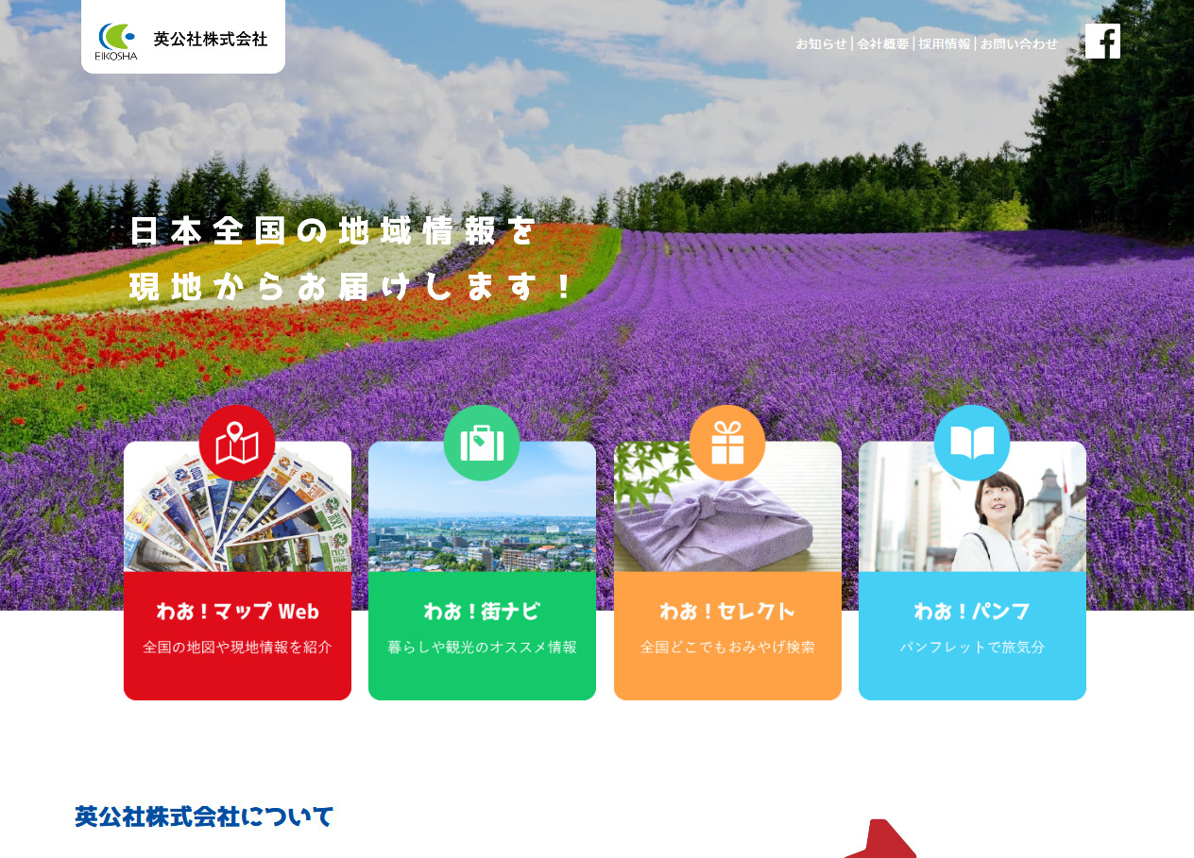Viewport: 1194px width, 858px height.
Task: Click 全国どこでもおみやげ検索 text
Action: coord(727,648)
